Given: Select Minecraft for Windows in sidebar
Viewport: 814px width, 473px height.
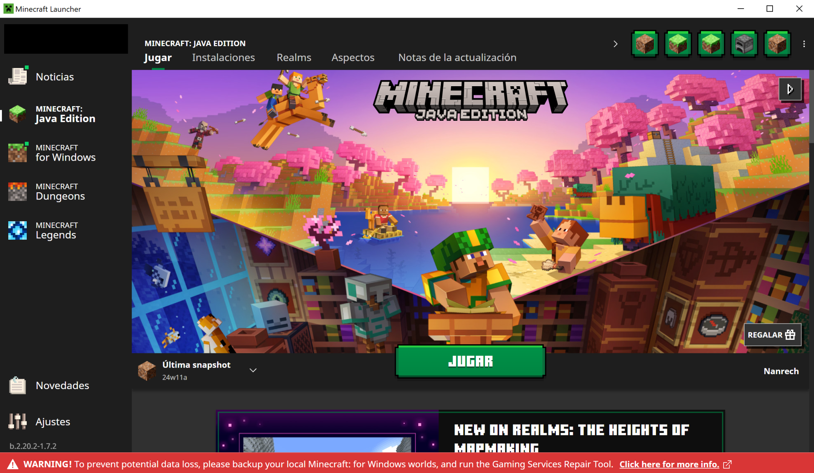Looking at the screenshot, I should (x=65, y=153).
